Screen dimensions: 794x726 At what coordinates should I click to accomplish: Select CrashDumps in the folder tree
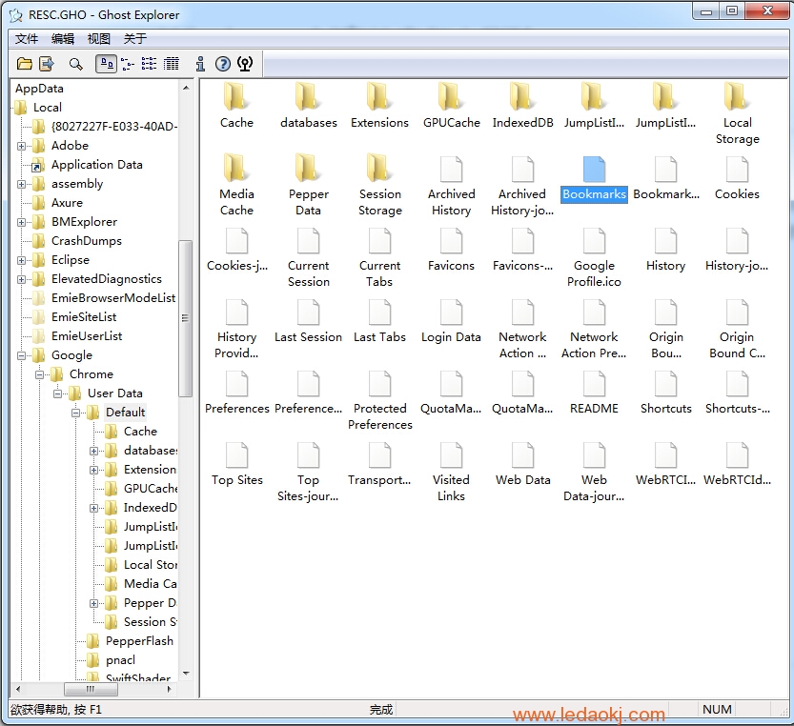coord(87,241)
